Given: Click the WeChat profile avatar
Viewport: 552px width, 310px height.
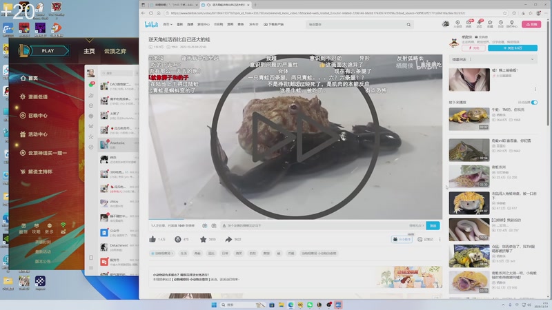Looking at the screenshot, I should pos(91,73).
